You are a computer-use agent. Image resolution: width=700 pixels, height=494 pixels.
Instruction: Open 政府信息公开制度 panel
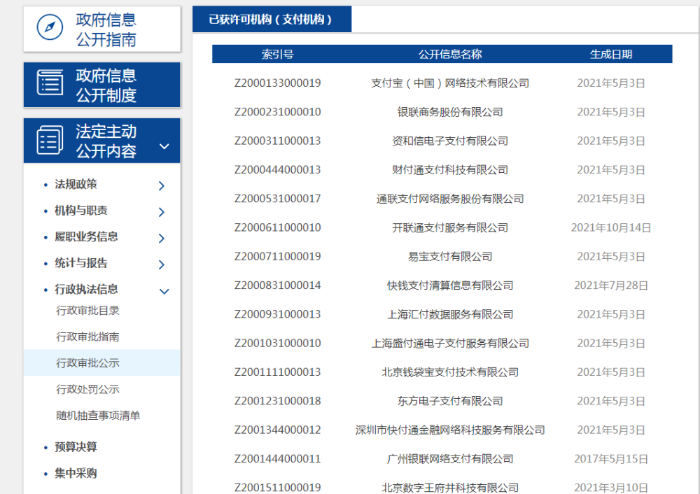(101, 85)
